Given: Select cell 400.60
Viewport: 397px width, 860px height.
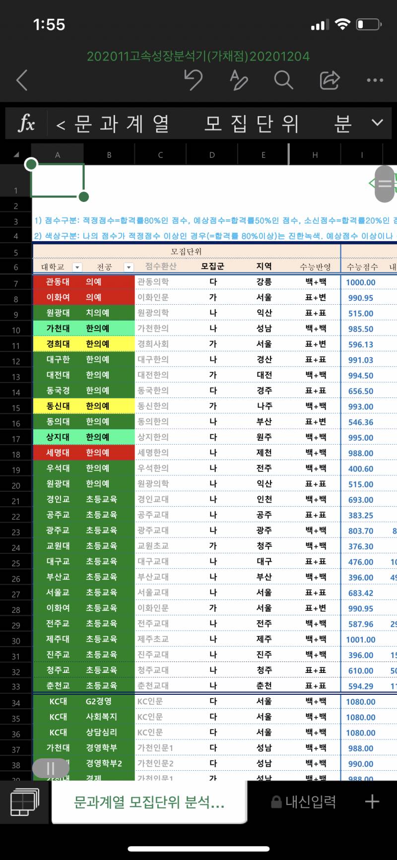Looking at the screenshot, I should [361, 468].
